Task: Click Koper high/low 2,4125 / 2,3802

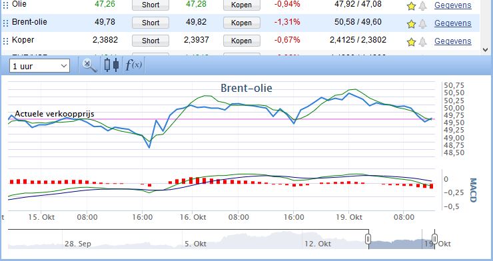Action: point(358,39)
